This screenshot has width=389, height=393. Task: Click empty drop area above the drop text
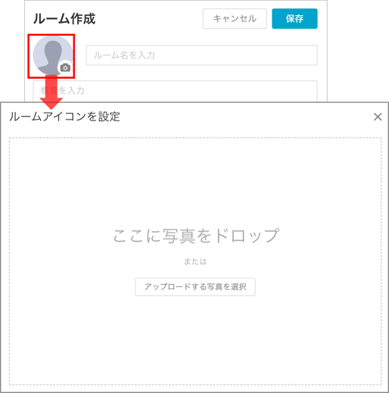[x=195, y=182]
